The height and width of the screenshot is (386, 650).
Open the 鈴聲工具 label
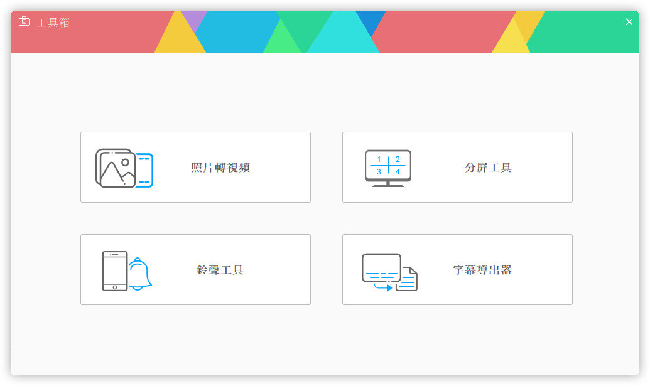point(220,270)
